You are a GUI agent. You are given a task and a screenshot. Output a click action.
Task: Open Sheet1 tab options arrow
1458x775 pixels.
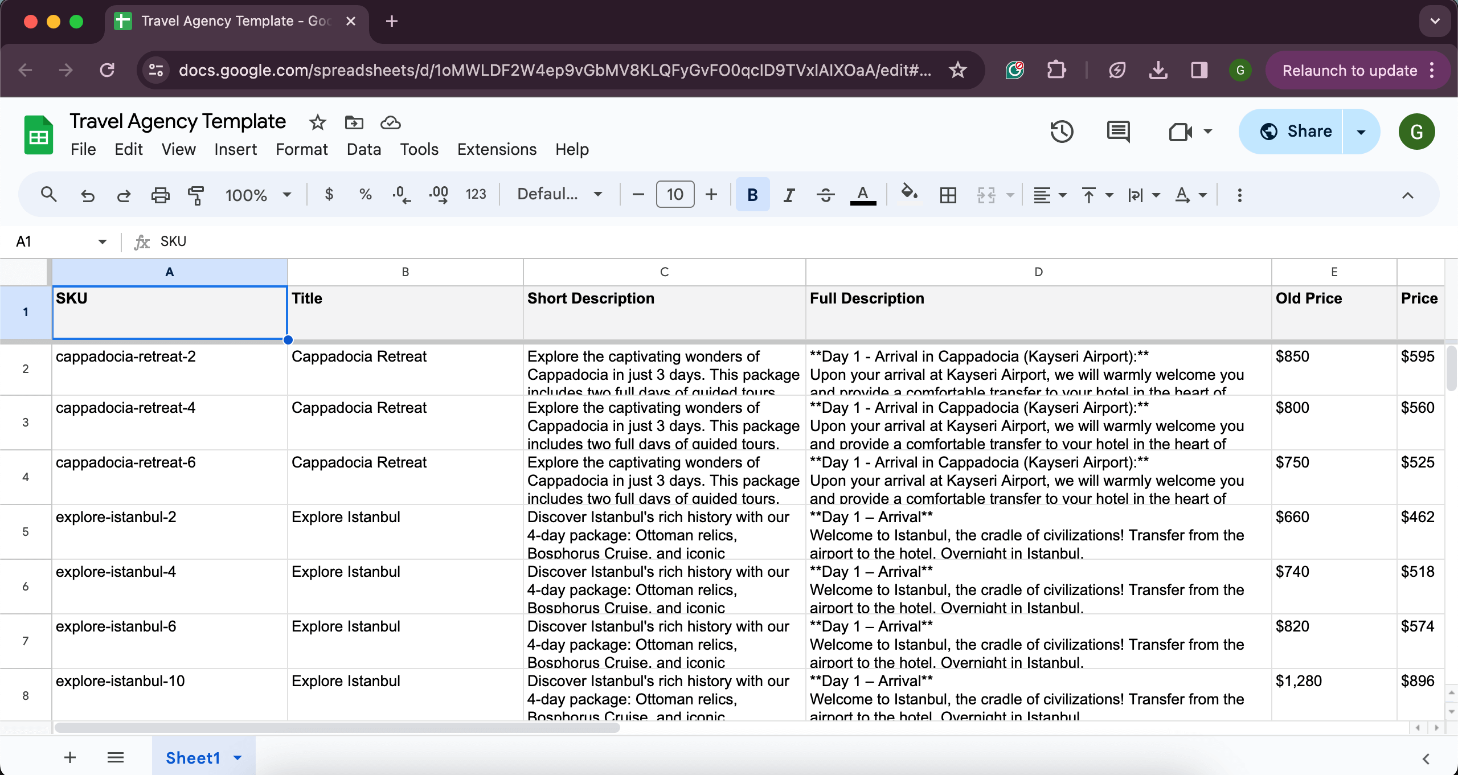(237, 758)
